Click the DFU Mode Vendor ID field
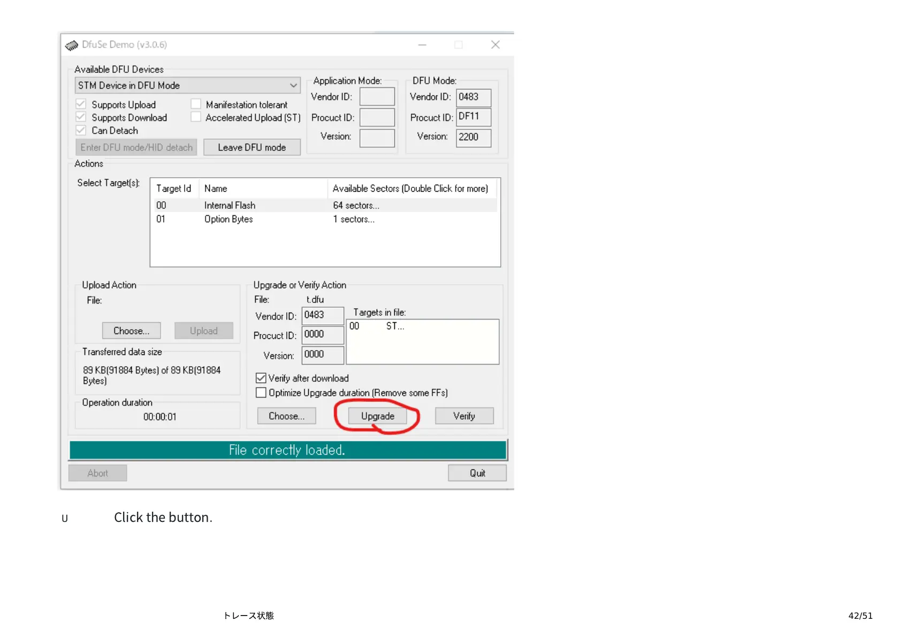 473,97
